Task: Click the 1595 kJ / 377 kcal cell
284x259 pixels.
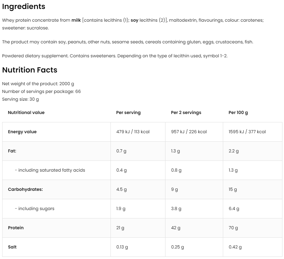Action: tap(247, 132)
